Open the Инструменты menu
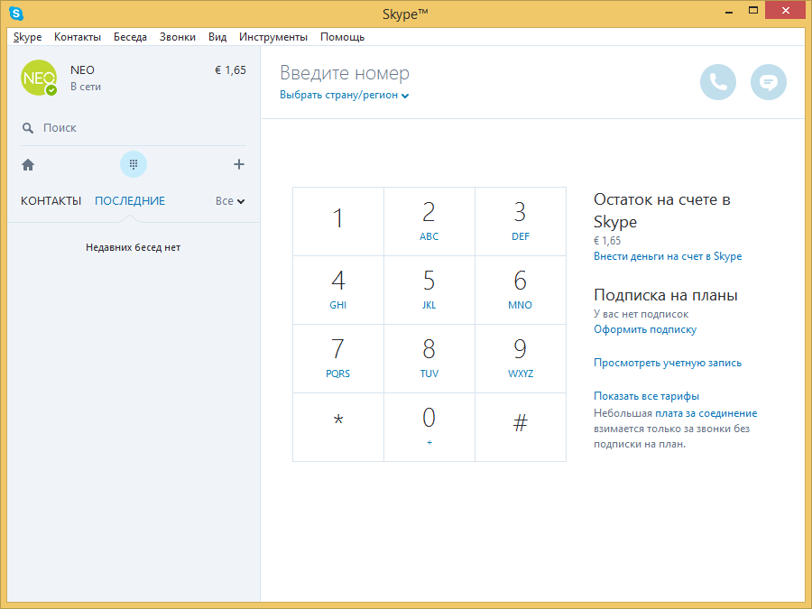 point(272,37)
